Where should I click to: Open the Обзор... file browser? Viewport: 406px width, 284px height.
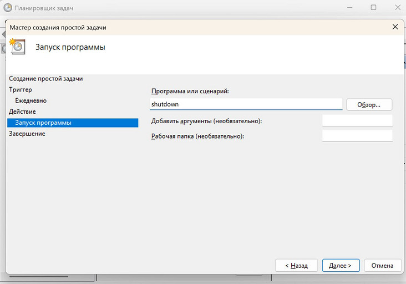point(369,105)
